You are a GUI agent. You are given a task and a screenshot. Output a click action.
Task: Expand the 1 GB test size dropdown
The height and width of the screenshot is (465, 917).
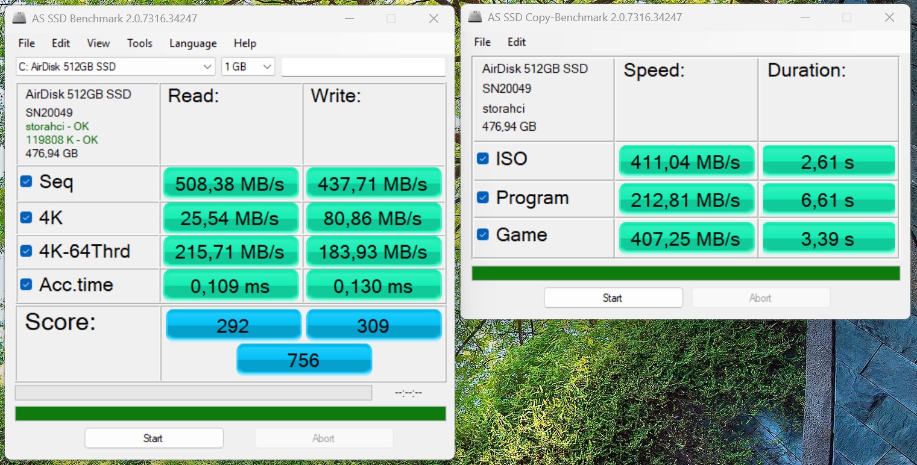coord(248,67)
